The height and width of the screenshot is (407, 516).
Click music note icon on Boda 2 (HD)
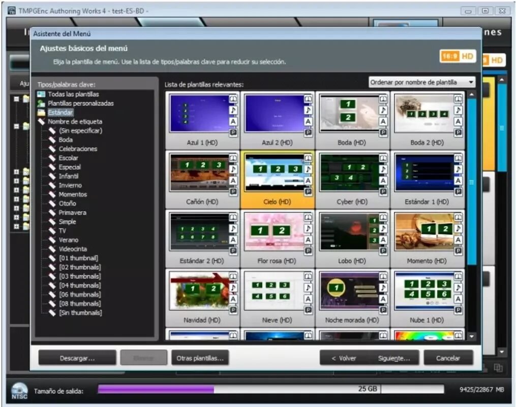click(458, 110)
